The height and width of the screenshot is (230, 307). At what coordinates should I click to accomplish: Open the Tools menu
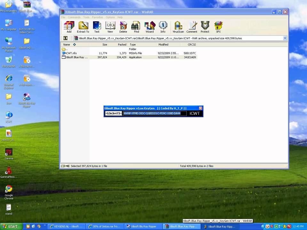click(86, 17)
